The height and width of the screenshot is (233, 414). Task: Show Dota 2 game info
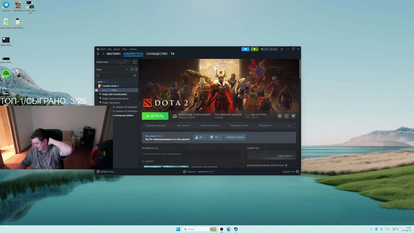click(287, 116)
